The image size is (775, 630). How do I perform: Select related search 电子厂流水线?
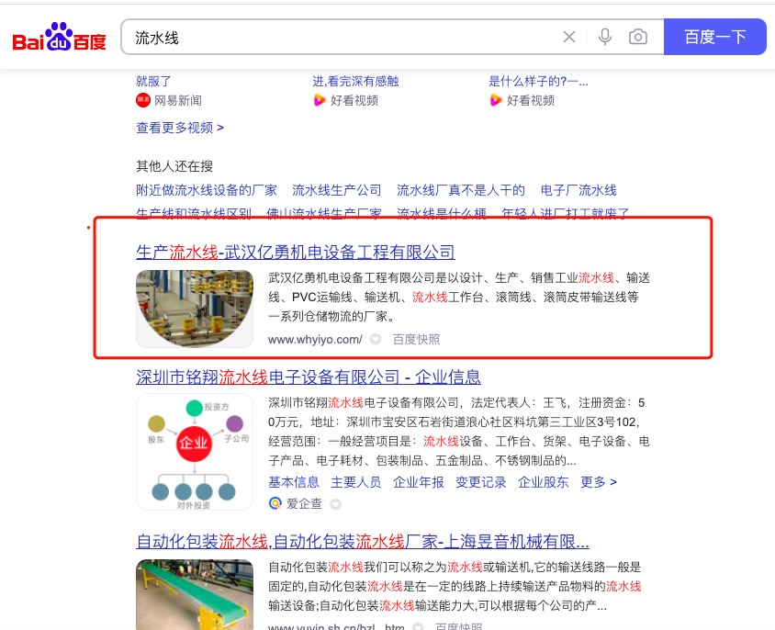tap(578, 190)
